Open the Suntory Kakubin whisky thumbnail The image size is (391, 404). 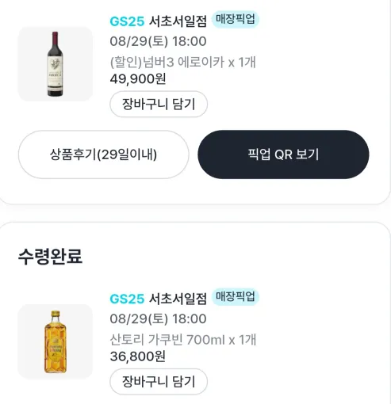click(x=56, y=341)
